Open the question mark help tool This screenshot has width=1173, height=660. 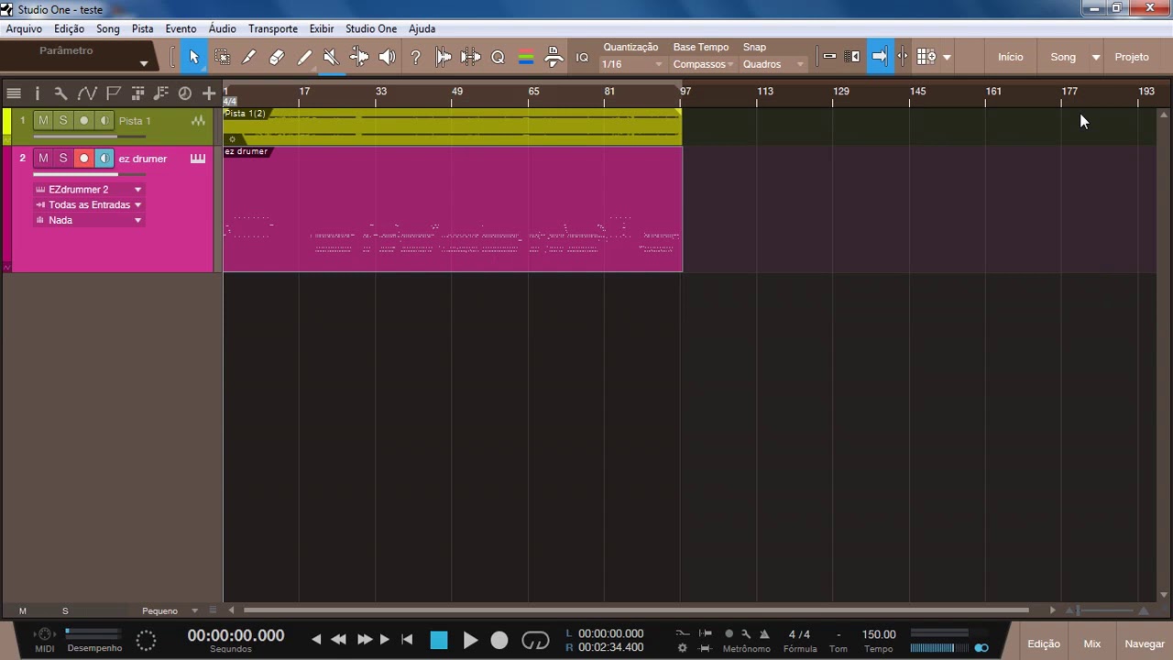pyautogui.click(x=415, y=57)
